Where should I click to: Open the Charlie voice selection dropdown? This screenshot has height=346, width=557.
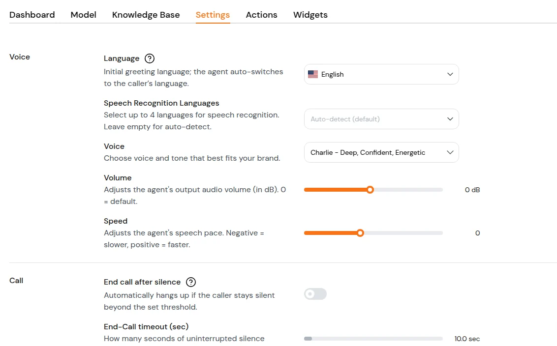(381, 152)
